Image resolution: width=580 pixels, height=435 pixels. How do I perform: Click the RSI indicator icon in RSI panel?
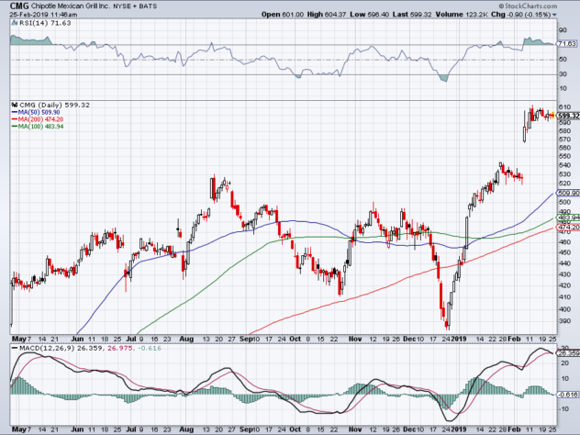tap(14, 23)
